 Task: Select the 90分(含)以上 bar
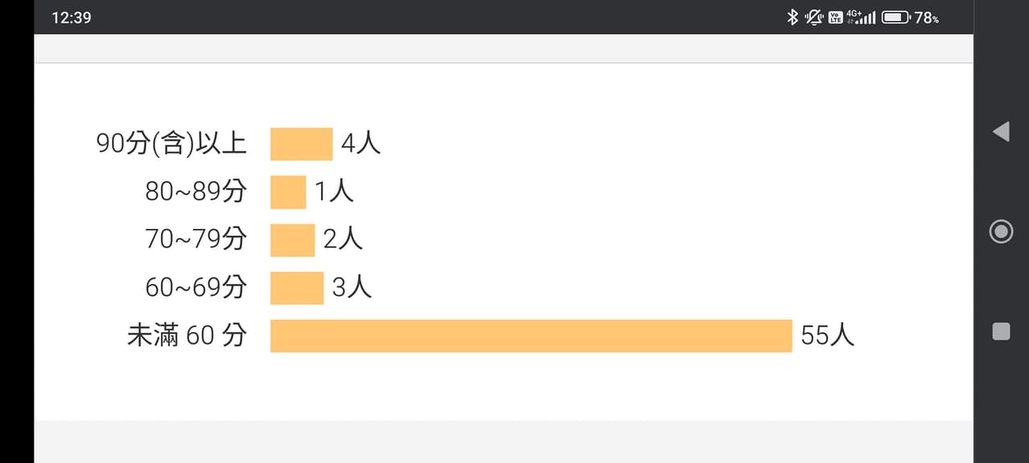coord(302,144)
